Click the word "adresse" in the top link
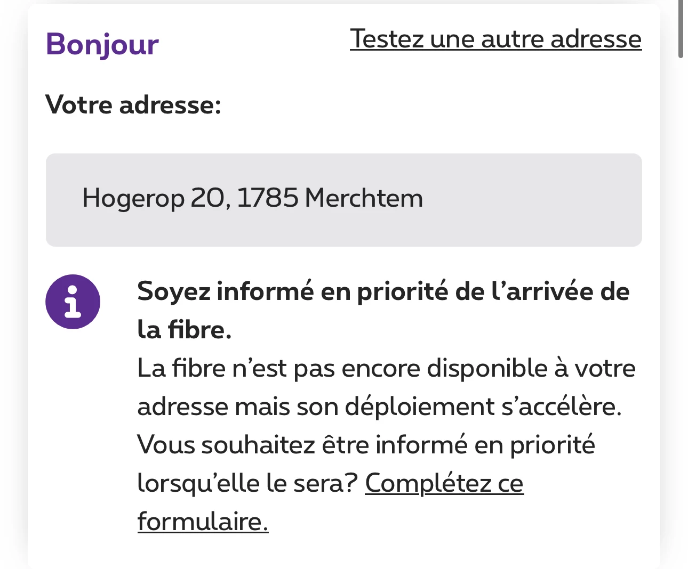This screenshot has height=569, width=688. pos(596,39)
